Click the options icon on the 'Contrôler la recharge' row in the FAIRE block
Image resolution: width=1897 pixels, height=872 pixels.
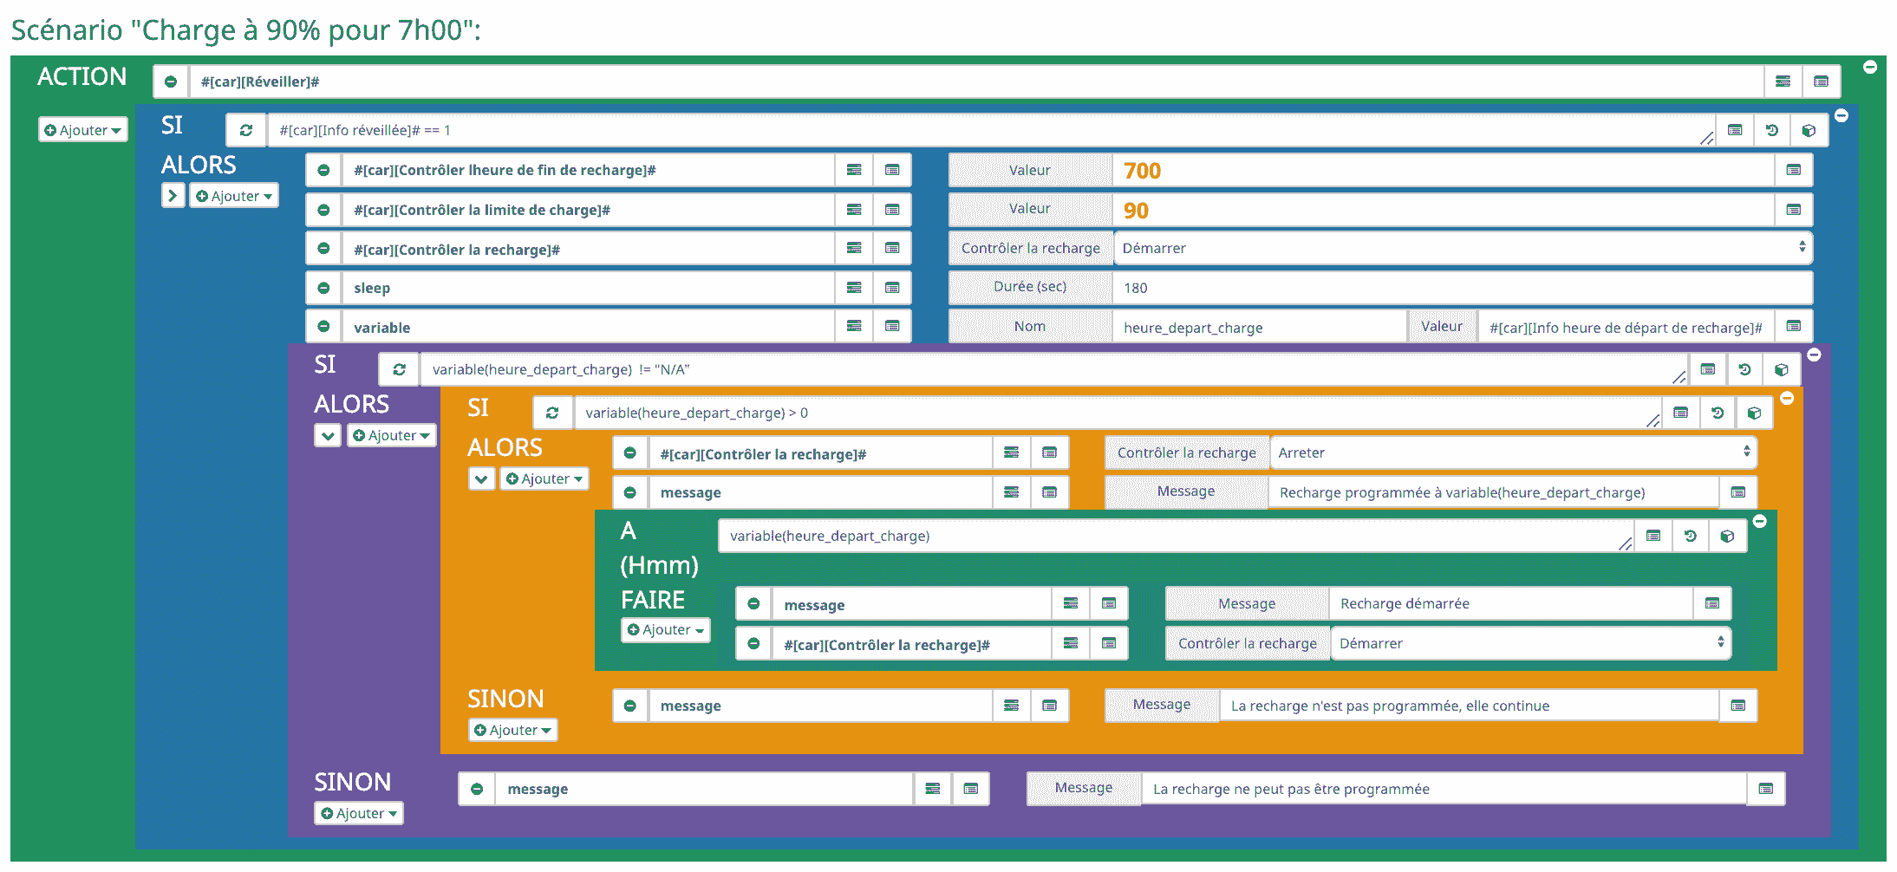click(x=1071, y=643)
